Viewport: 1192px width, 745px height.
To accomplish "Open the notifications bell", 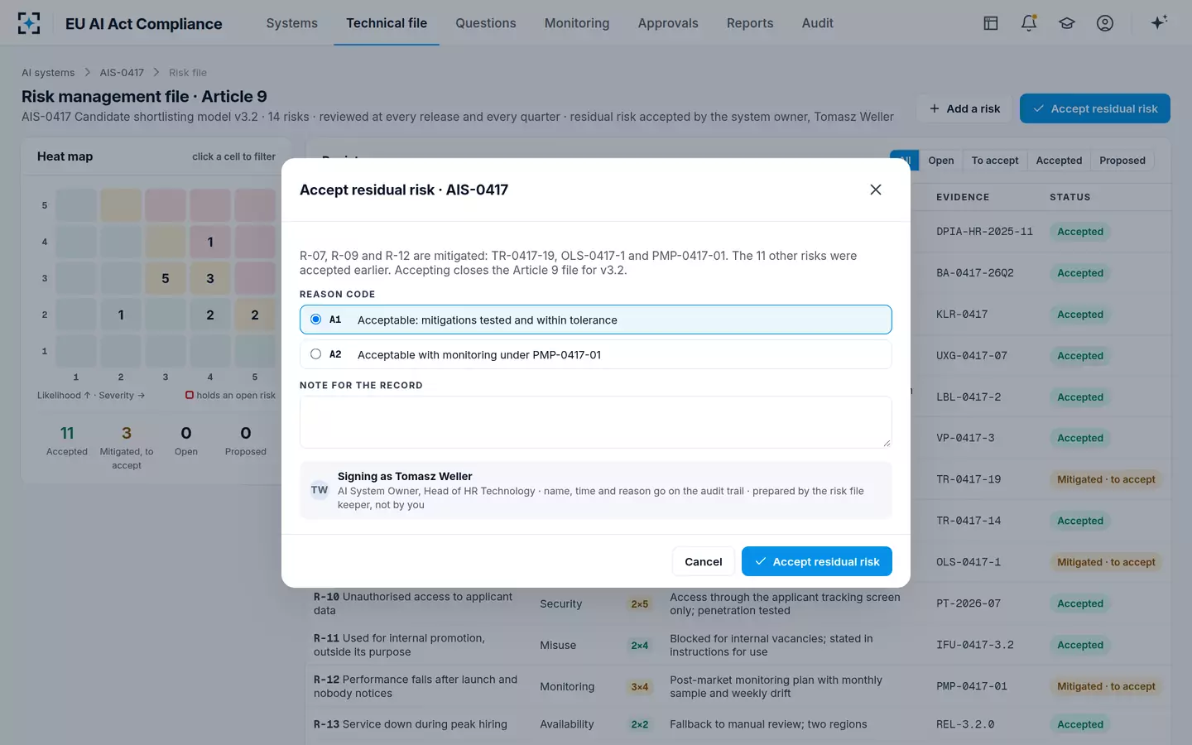I will [x=1029, y=23].
